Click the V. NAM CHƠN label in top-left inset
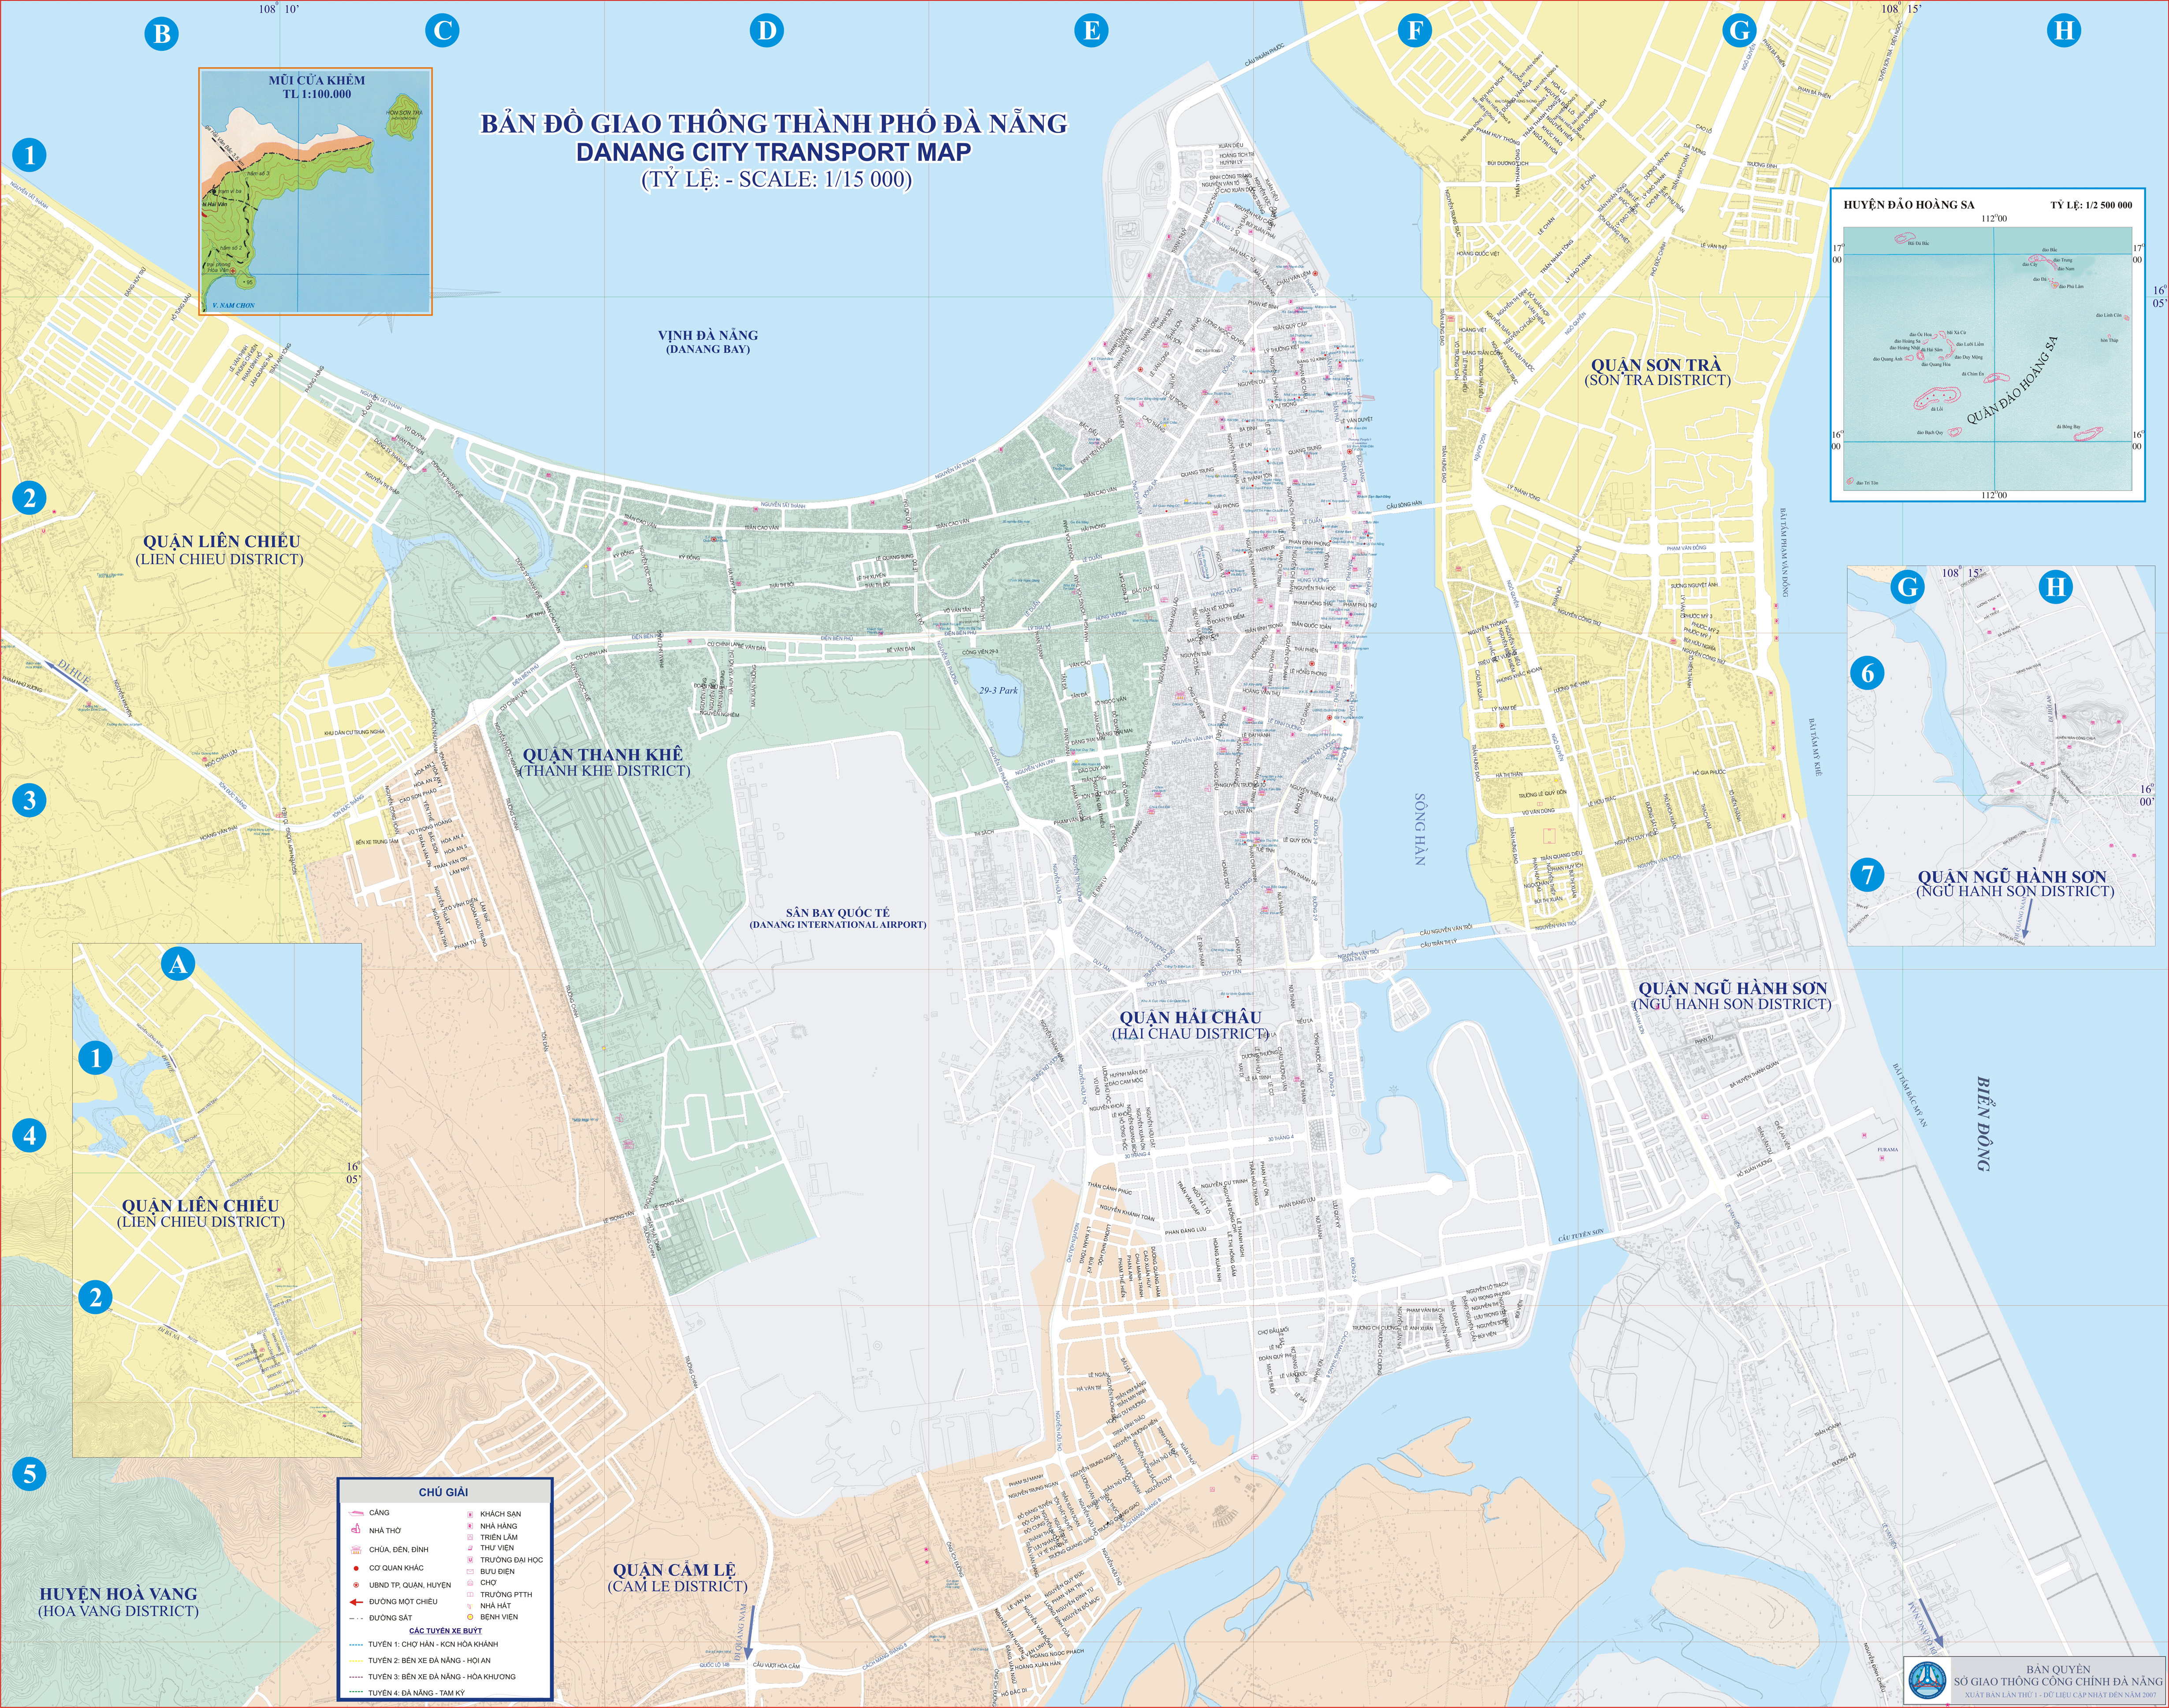 point(234,306)
